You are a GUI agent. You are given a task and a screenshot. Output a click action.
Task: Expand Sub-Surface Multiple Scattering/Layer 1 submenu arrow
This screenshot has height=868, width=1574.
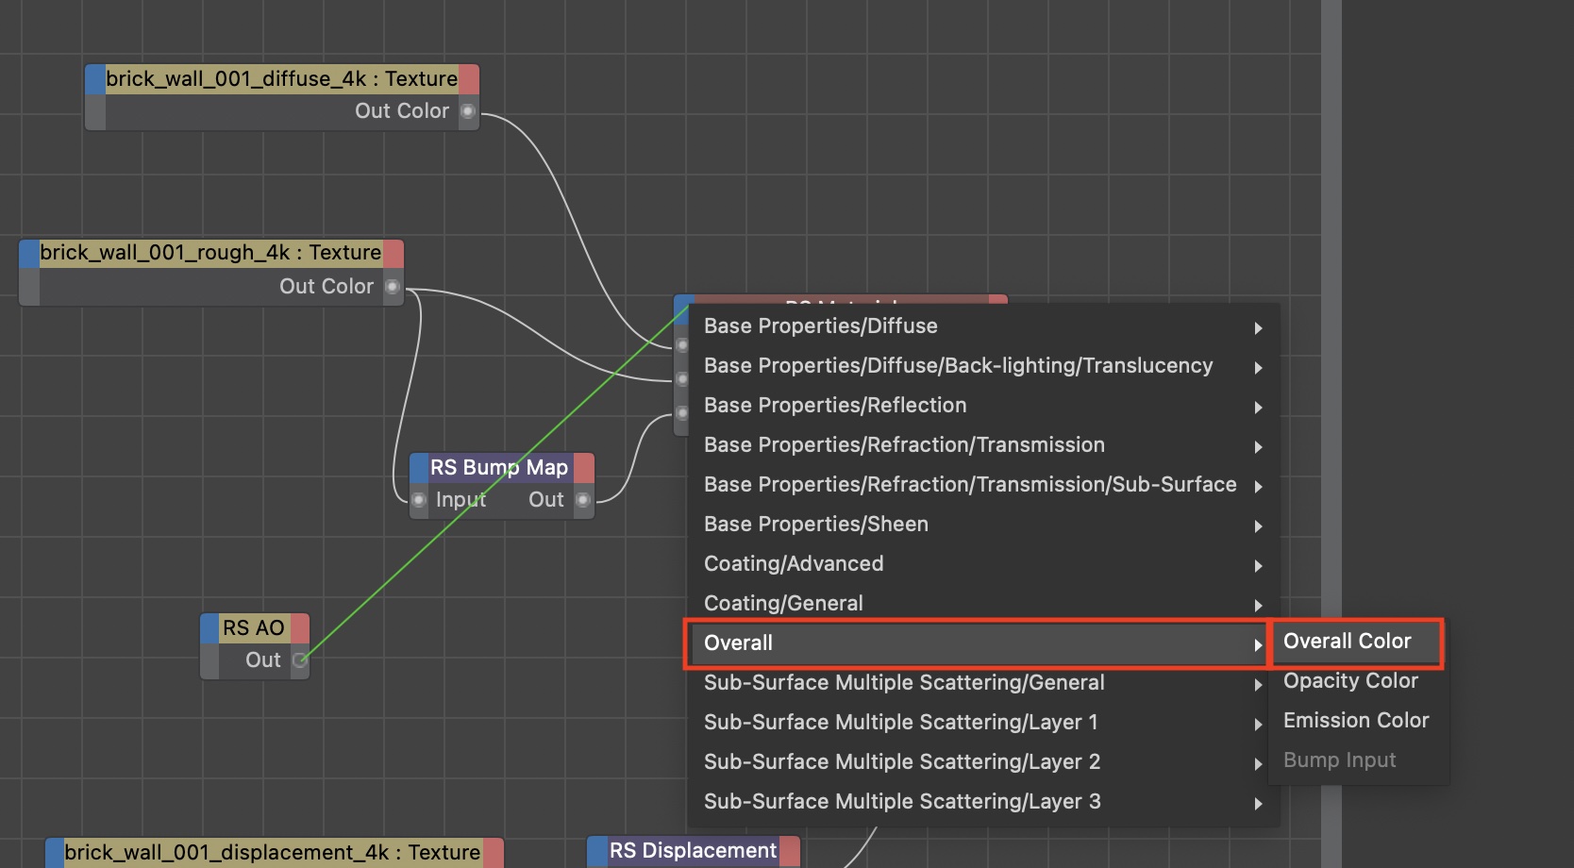coord(1258,725)
